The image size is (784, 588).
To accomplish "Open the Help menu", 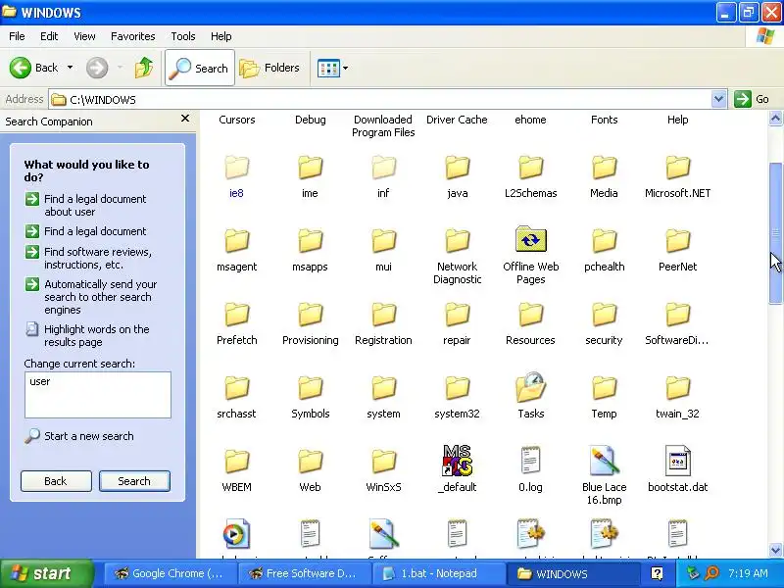I will click(x=221, y=36).
